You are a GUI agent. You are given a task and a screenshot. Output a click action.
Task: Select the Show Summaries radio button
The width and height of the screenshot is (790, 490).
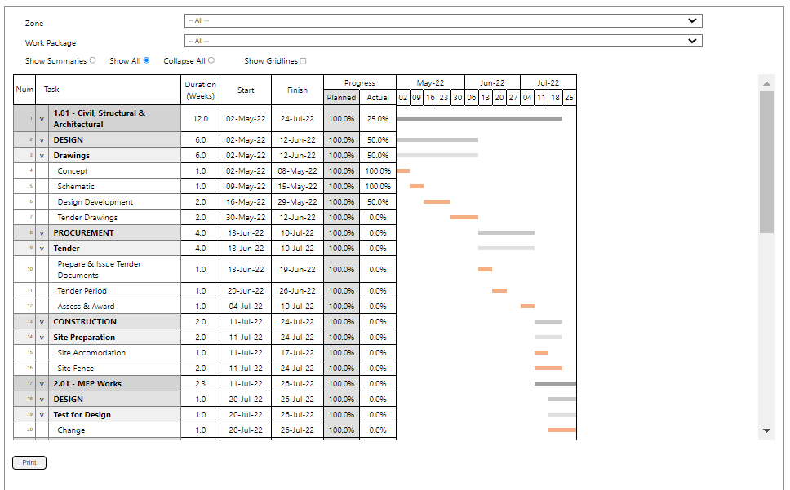click(x=93, y=60)
